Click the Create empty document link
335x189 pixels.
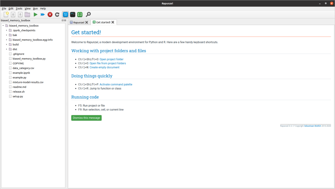click(x=104, y=67)
